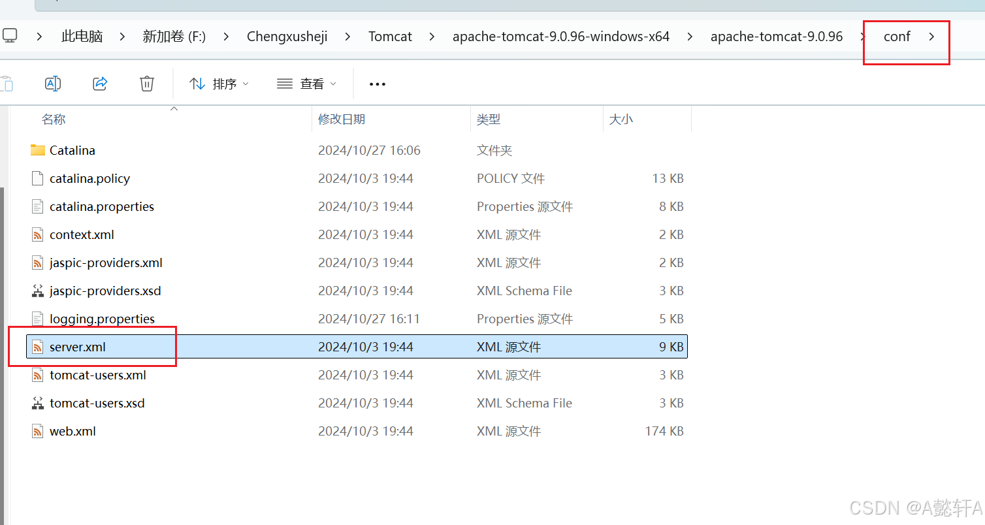
Task: Click the Share icon in toolbar
Action: click(100, 84)
